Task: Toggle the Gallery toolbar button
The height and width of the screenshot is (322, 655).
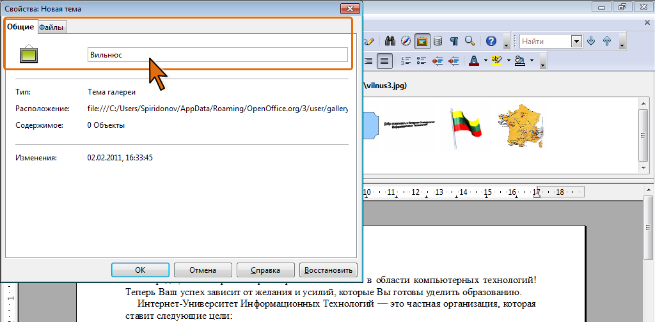Action: pos(422,42)
